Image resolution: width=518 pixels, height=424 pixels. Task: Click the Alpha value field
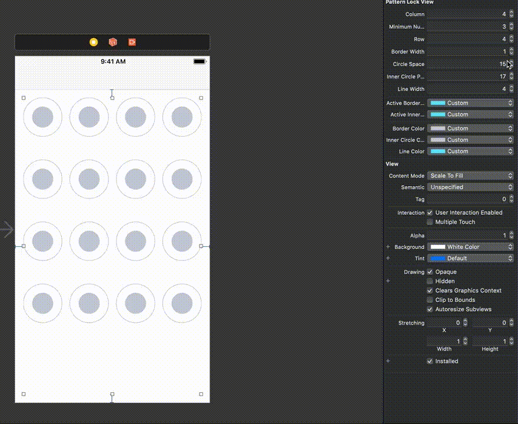(x=467, y=236)
